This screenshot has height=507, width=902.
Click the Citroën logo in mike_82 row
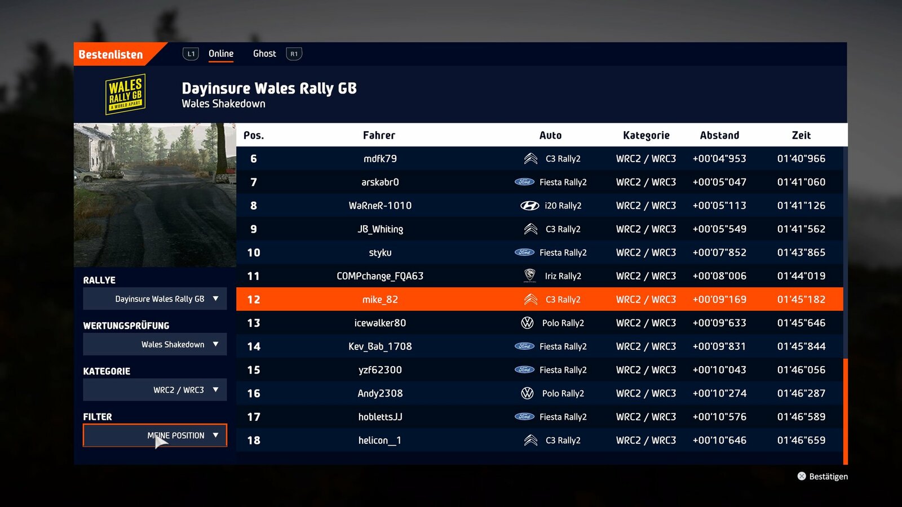pos(530,300)
